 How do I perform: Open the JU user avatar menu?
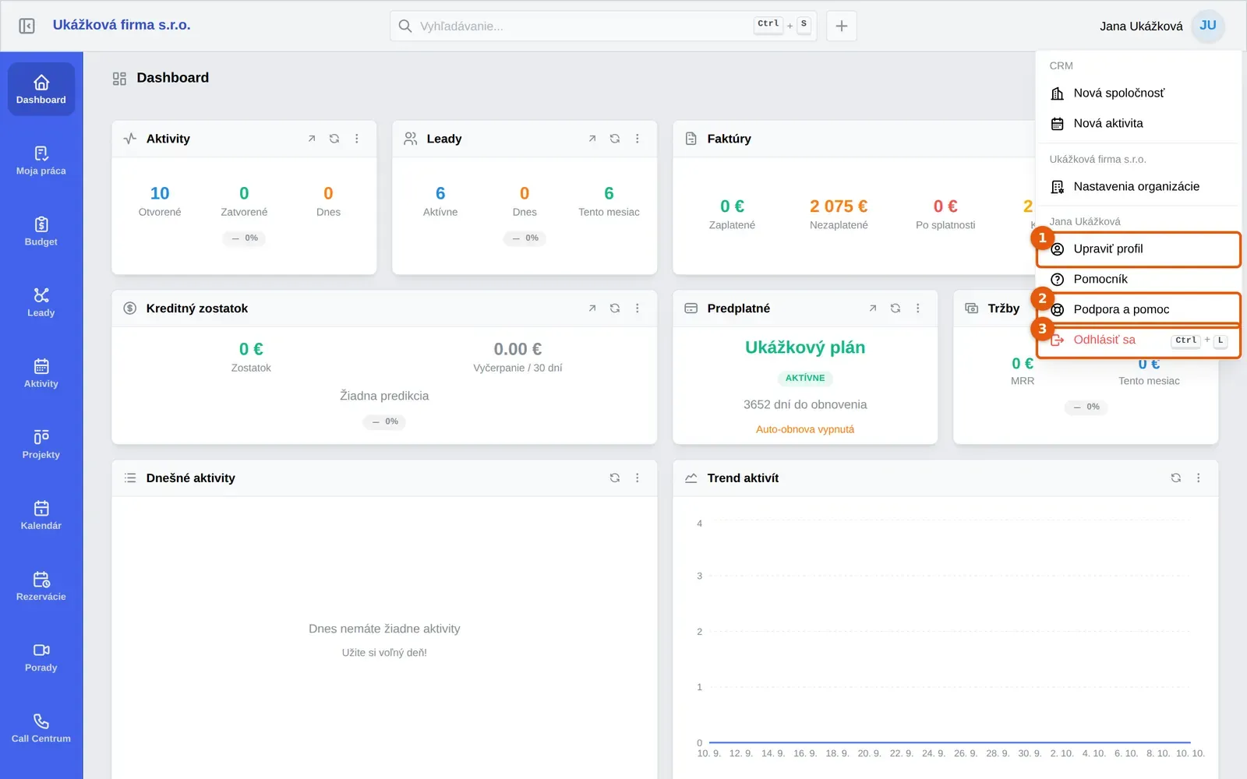(x=1208, y=26)
